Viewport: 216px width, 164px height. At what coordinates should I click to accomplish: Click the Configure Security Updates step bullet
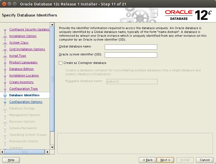5,30
